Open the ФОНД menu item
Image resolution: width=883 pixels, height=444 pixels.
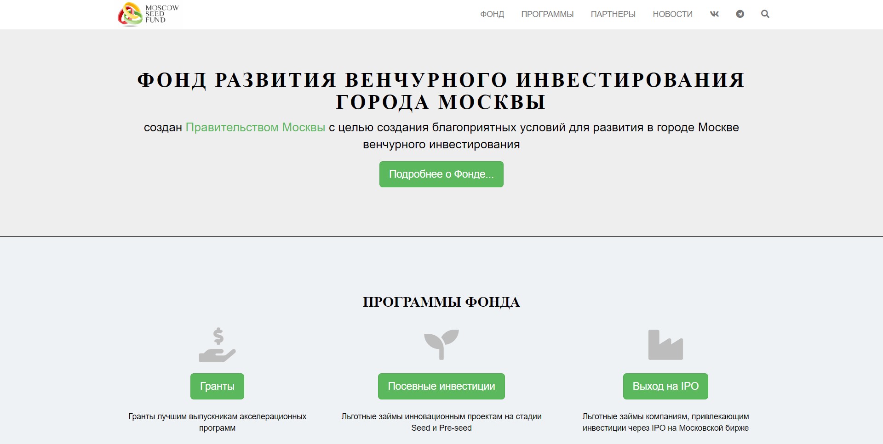492,14
